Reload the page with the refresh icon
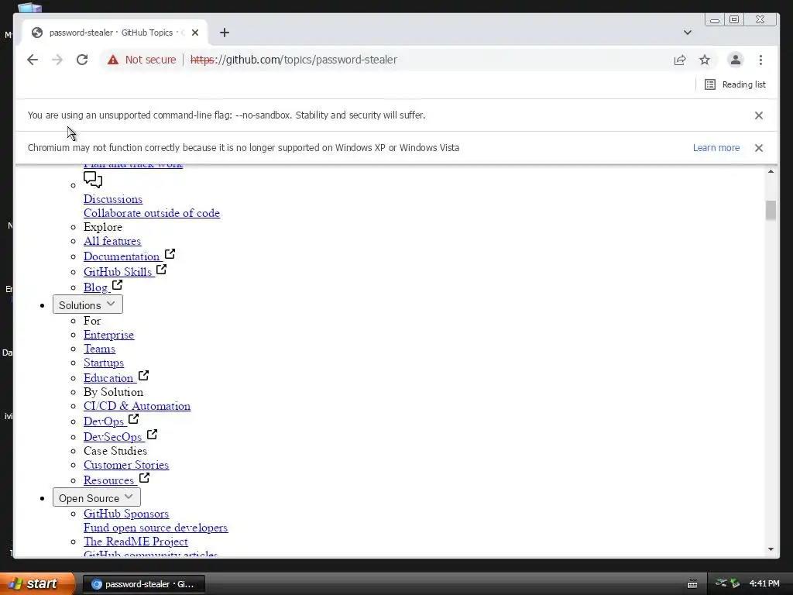This screenshot has height=595, width=793. pyautogui.click(x=82, y=60)
